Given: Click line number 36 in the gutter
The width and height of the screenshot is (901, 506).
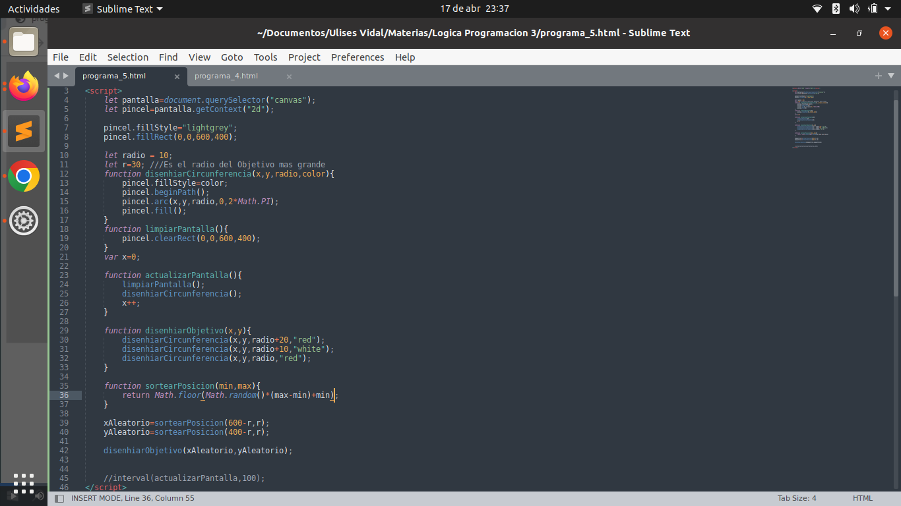Looking at the screenshot, I should click(64, 395).
